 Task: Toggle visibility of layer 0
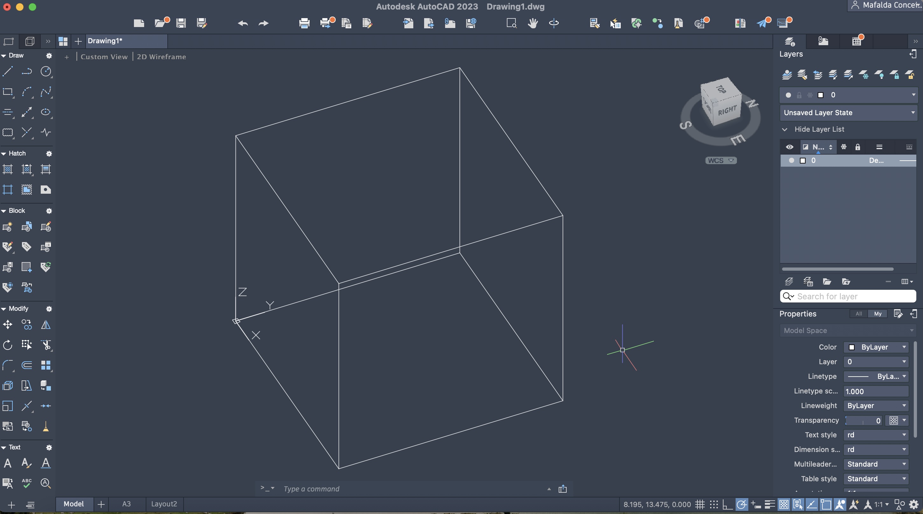791,161
